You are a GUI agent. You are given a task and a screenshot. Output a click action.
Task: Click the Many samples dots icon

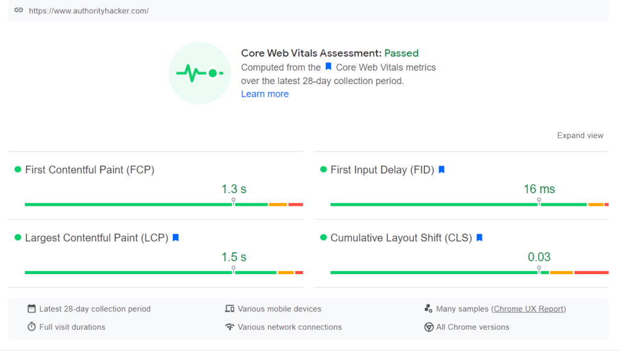[x=429, y=309]
